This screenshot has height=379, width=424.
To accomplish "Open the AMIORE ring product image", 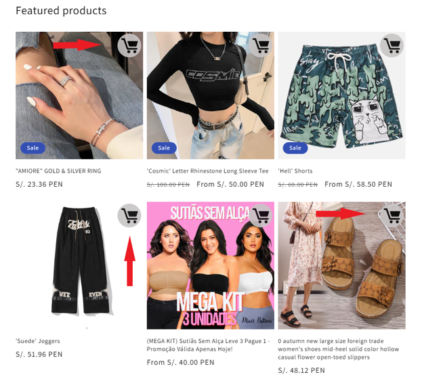I will 79,95.
